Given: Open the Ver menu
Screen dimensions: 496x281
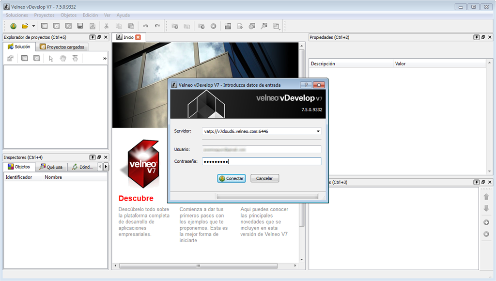Looking at the screenshot, I should click(107, 15).
